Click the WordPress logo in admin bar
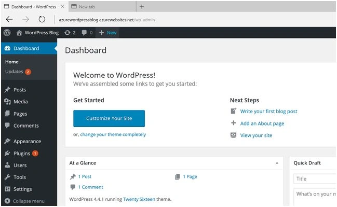 coord(7,33)
